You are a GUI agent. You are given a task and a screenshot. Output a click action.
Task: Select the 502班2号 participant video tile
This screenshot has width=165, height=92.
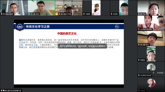(x=151, y=23)
